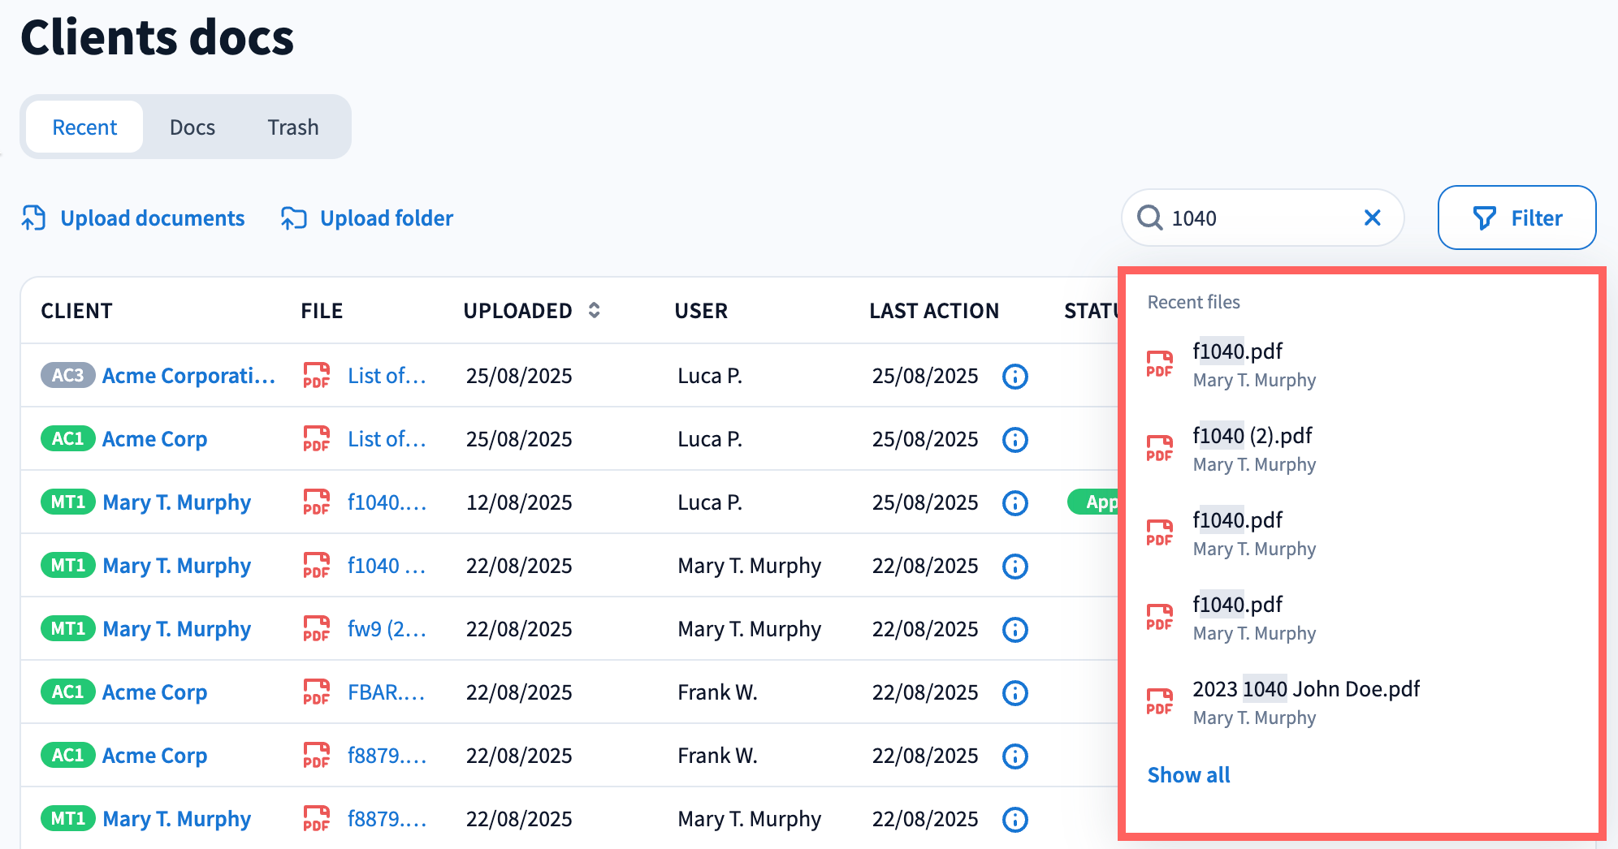Open the Filter button

1516,218
